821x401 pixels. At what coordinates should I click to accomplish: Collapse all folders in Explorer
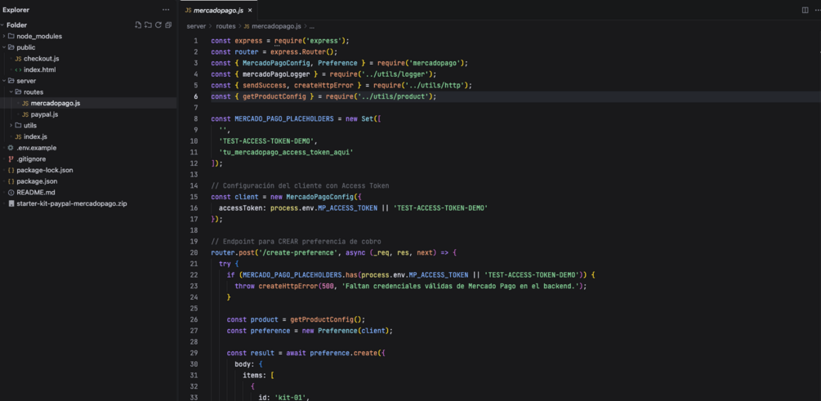pos(168,25)
